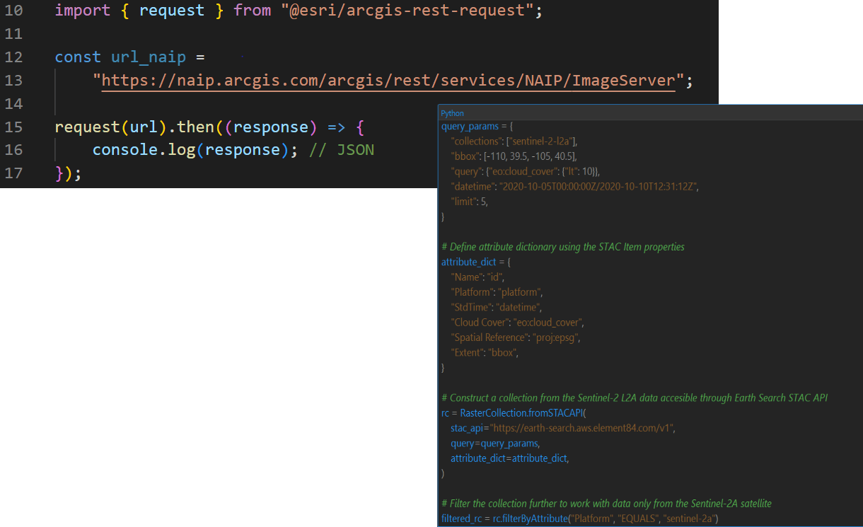Click the "Platform": "platform" entry
This screenshot has width=863, height=527.
click(497, 292)
